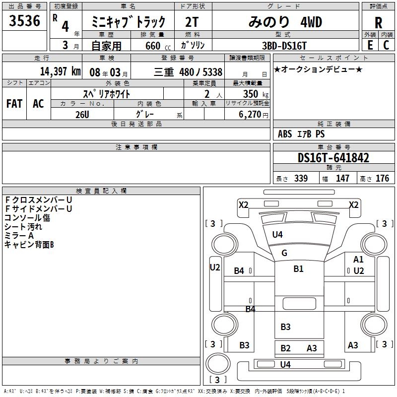This screenshot has width=397, height=397.
Task: Click registration number 三重 480ノ5338
Action: coord(188,72)
